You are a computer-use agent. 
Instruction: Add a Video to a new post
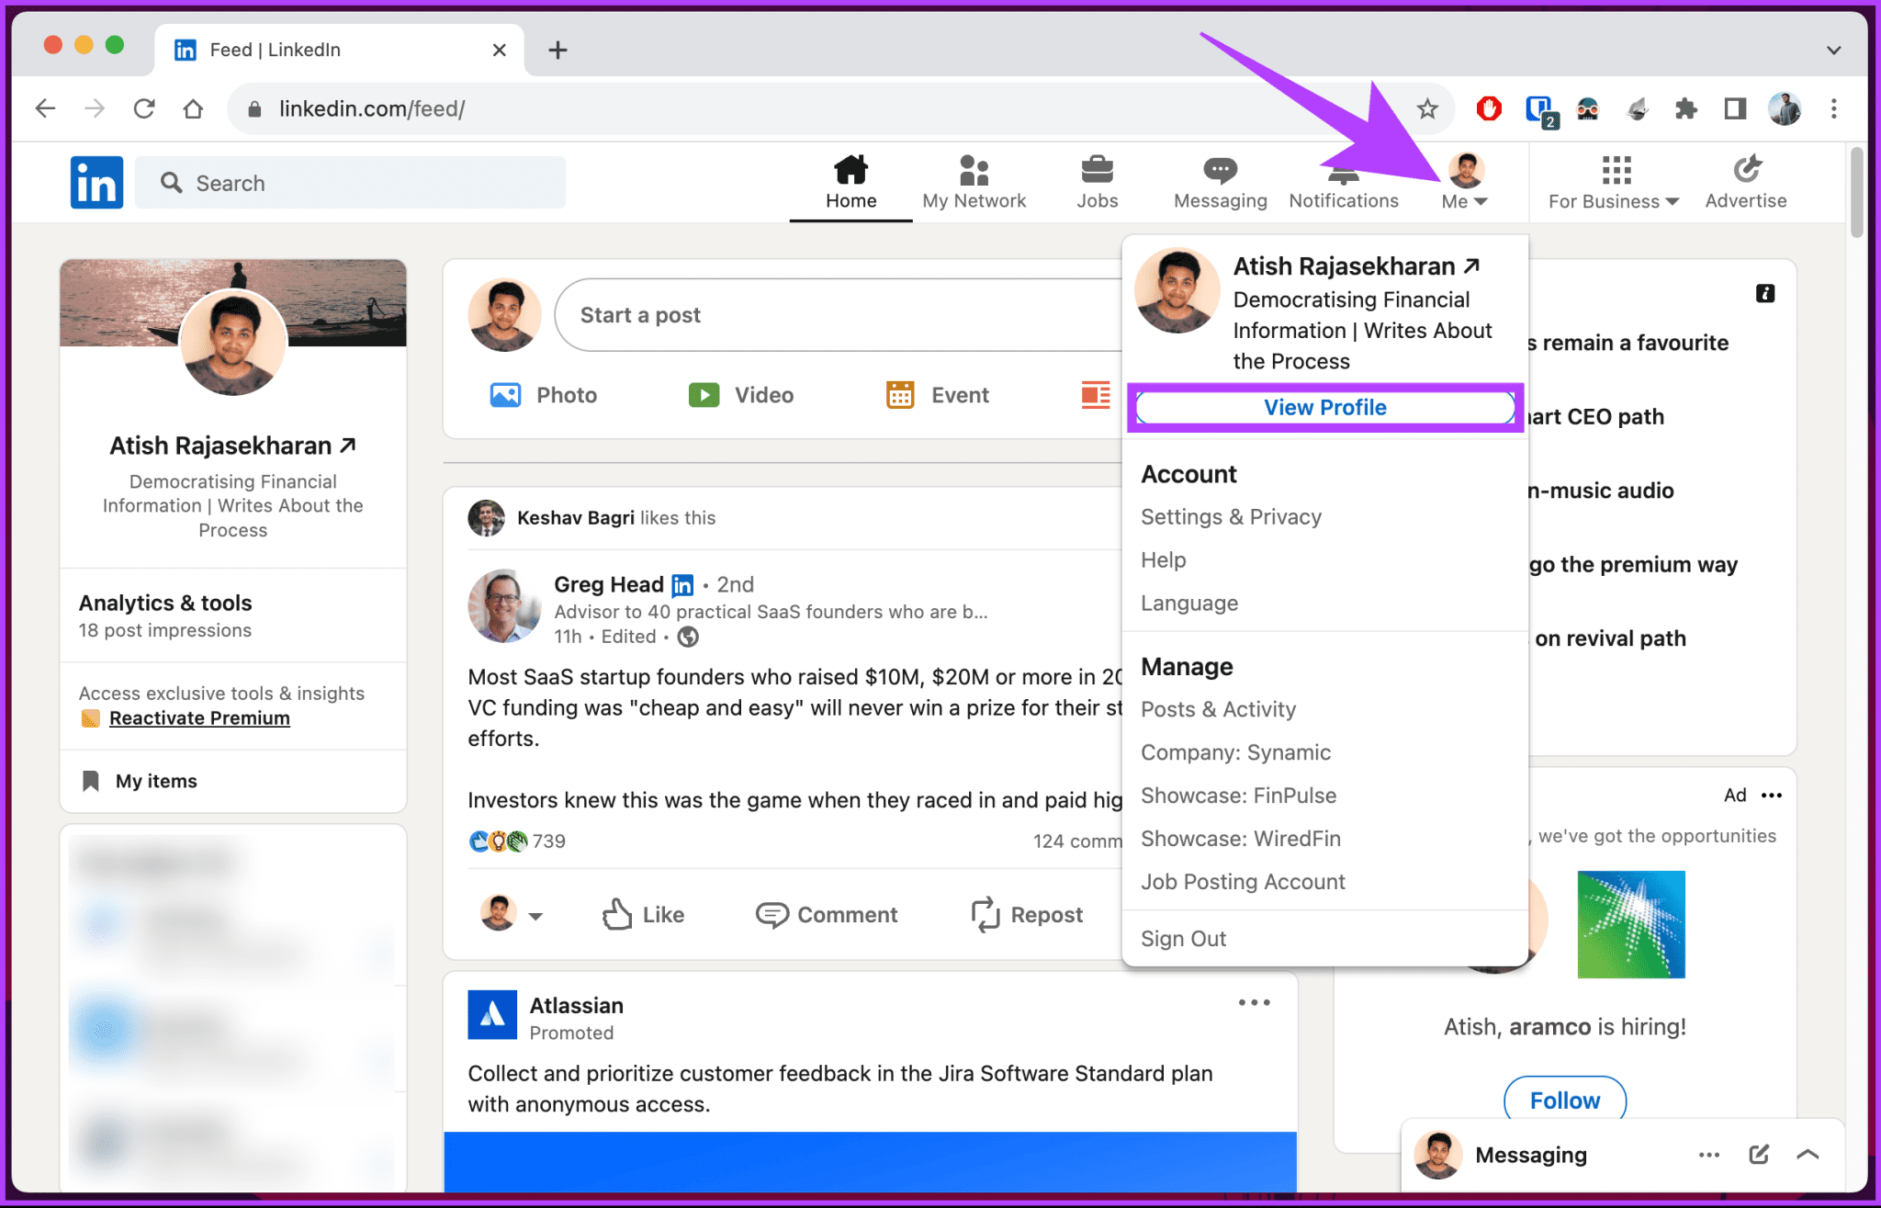click(x=740, y=394)
